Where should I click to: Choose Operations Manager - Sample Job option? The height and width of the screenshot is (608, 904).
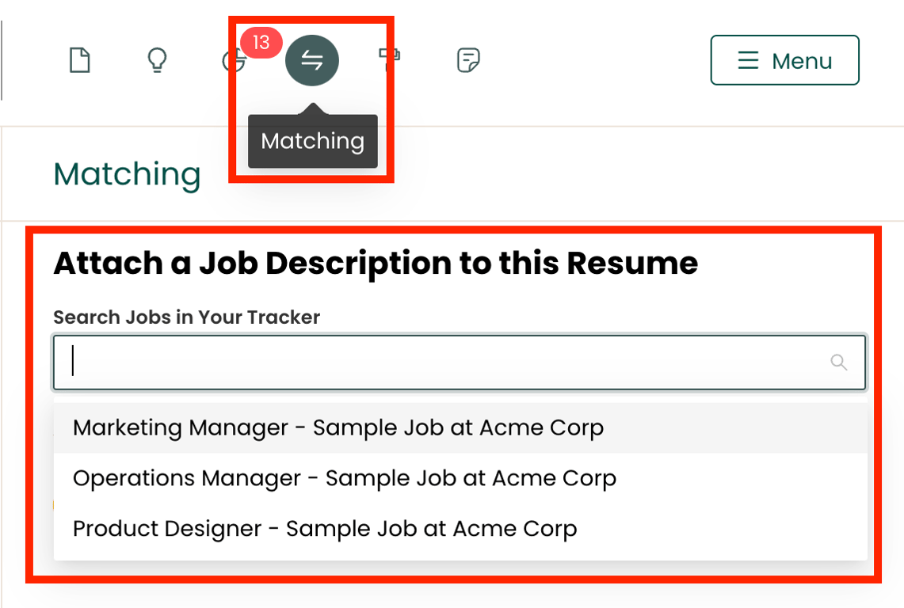[460, 478]
